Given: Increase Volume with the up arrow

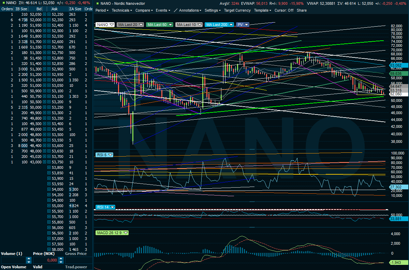Looking at the screenshot, I should 29,259.
